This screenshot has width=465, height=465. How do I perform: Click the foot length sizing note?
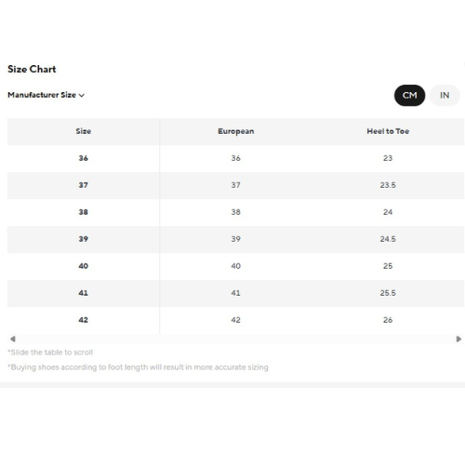tap(139, 367)
